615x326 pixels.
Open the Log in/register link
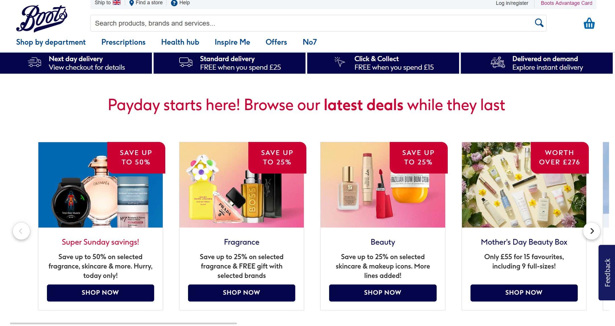[512, 3]
